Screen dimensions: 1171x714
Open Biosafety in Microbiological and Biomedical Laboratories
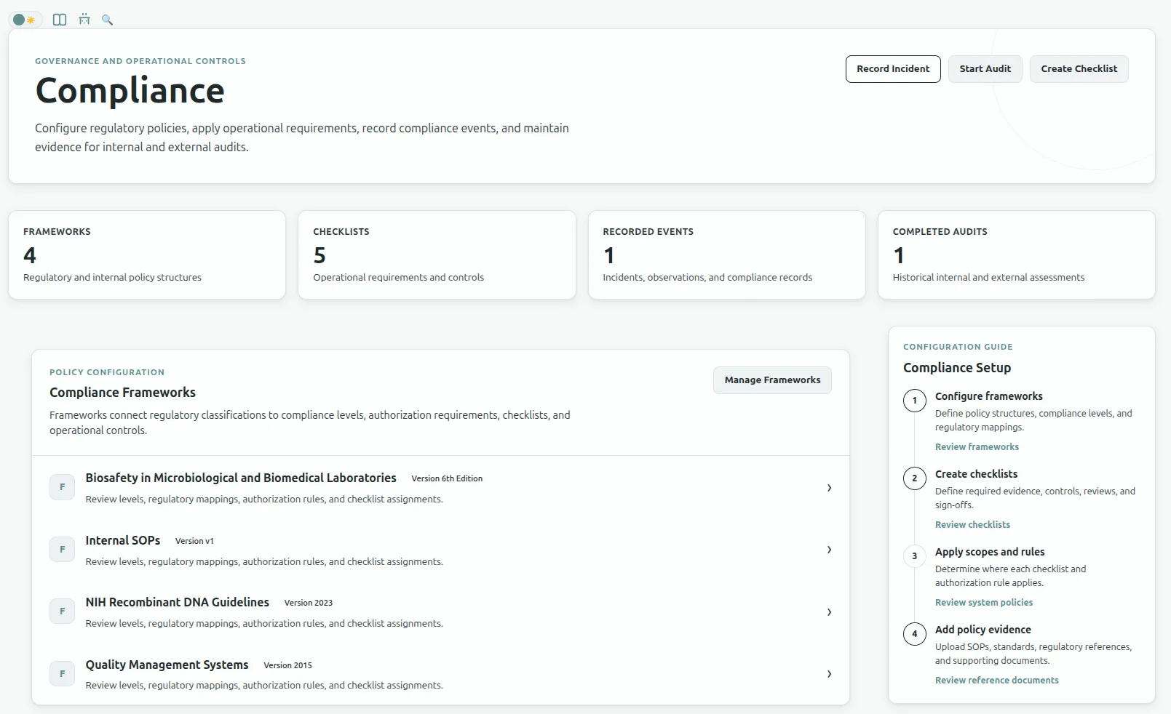(241, 478)
